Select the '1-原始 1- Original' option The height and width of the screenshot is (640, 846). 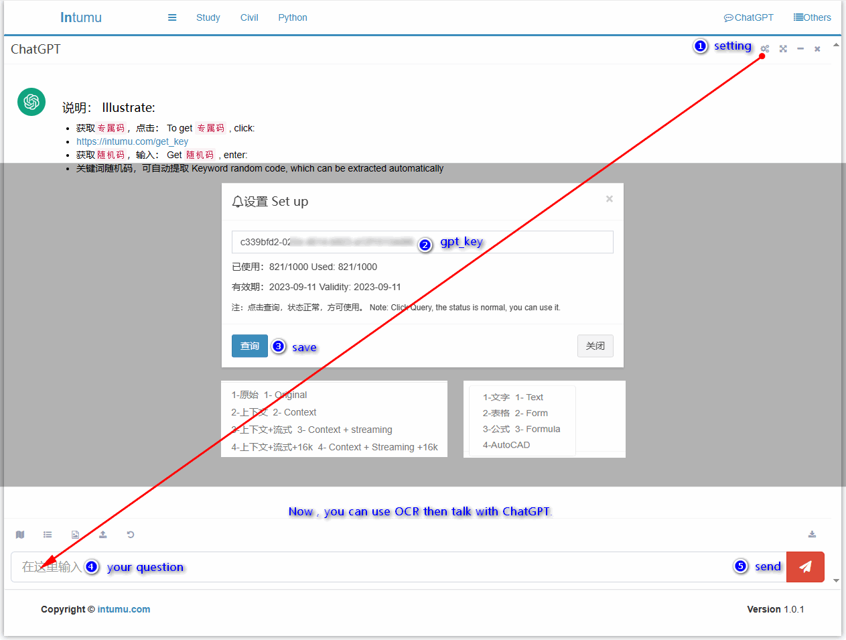[269, 395]
